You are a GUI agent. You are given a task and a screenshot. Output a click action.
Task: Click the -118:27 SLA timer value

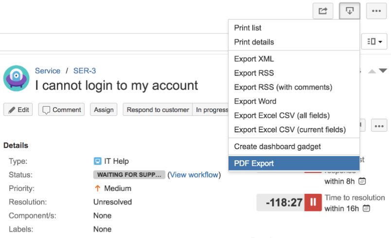(284, 203)
